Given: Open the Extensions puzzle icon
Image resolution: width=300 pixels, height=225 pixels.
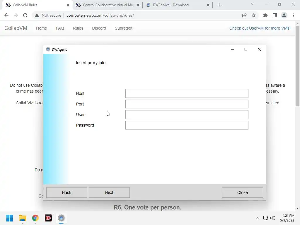Looking at the screenshot, I should (x=265, y=15).
